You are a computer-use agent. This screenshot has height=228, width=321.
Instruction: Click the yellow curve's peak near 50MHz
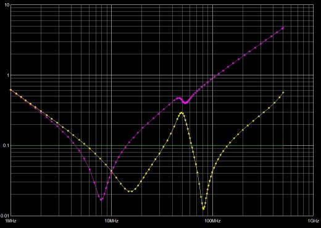(x=181, y=112)
